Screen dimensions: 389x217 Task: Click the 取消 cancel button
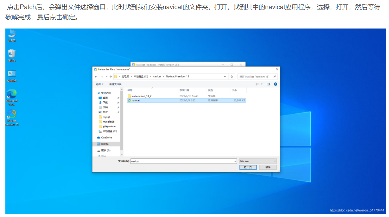268,167
